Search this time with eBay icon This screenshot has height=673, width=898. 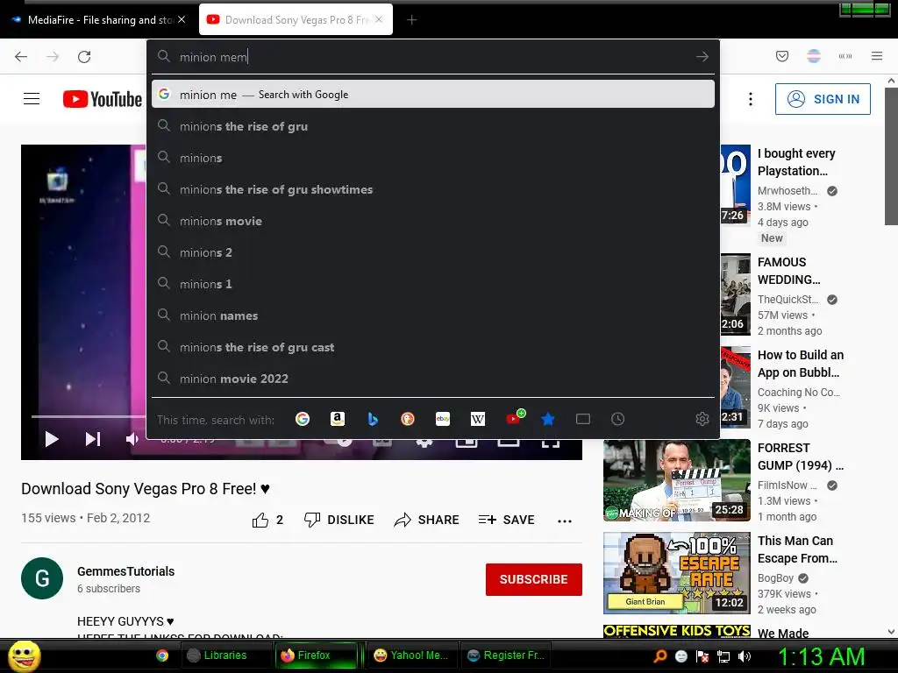pyautogui.click(x=443, y=419)
